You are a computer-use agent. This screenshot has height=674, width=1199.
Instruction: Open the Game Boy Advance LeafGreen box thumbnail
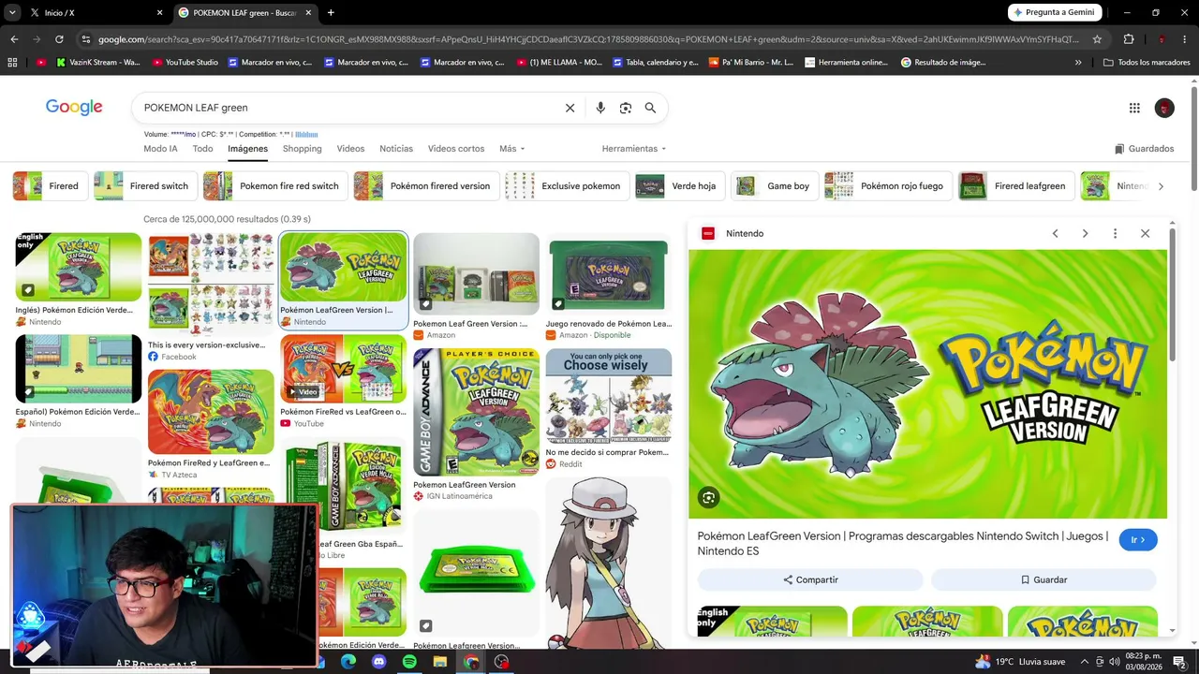(x=477, y=413)
